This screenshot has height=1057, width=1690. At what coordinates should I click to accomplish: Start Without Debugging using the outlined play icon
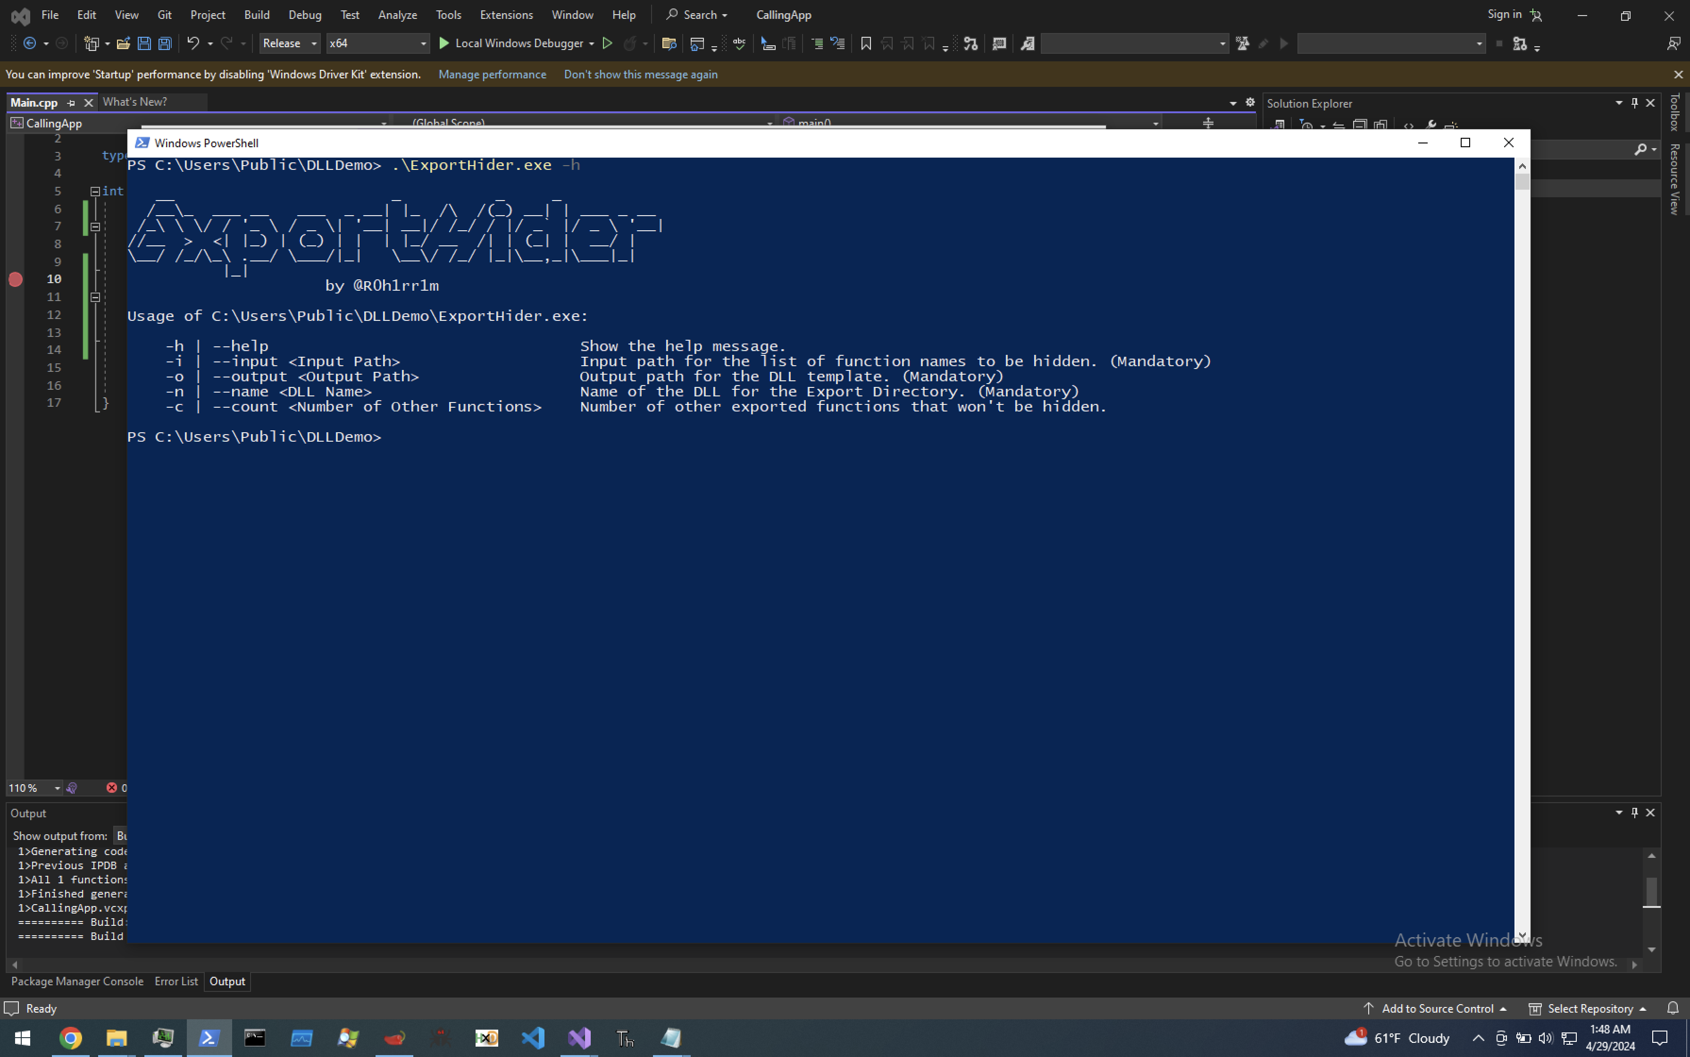tap(607, 43)
